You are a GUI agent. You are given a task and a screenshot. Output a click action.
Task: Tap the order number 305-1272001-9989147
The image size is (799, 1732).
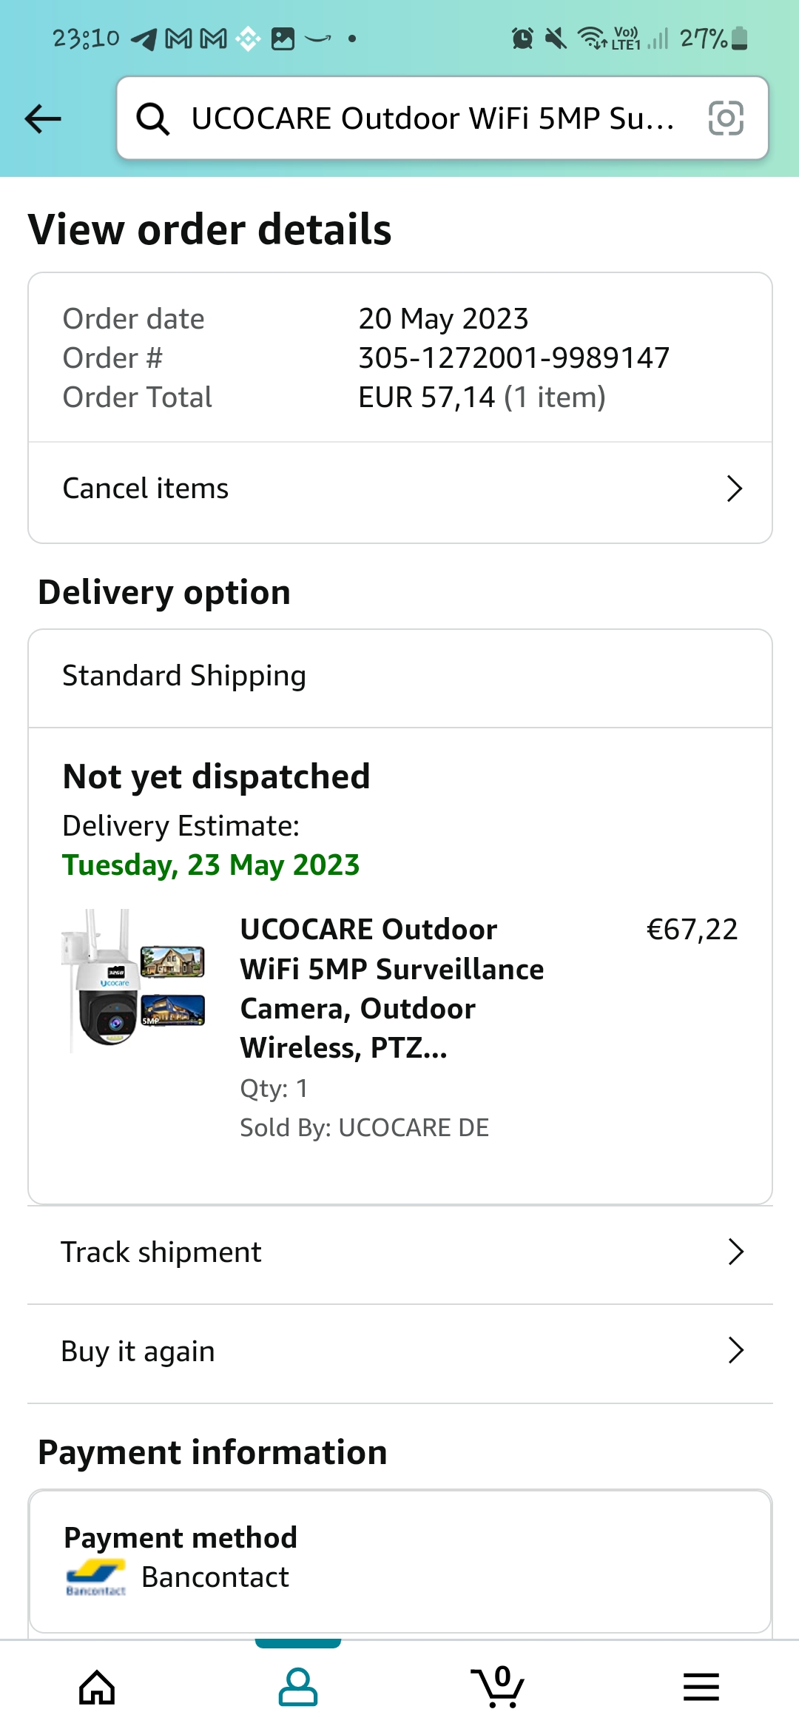pyautogui.click(x=514, y=358)
